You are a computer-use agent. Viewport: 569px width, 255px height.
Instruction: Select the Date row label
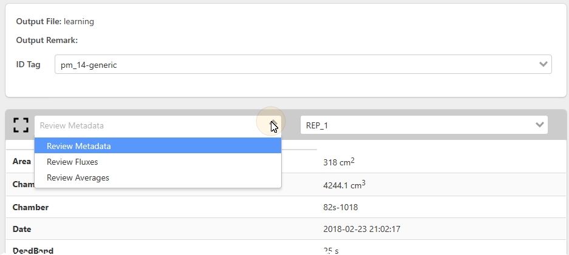click(x=22, y=230)
